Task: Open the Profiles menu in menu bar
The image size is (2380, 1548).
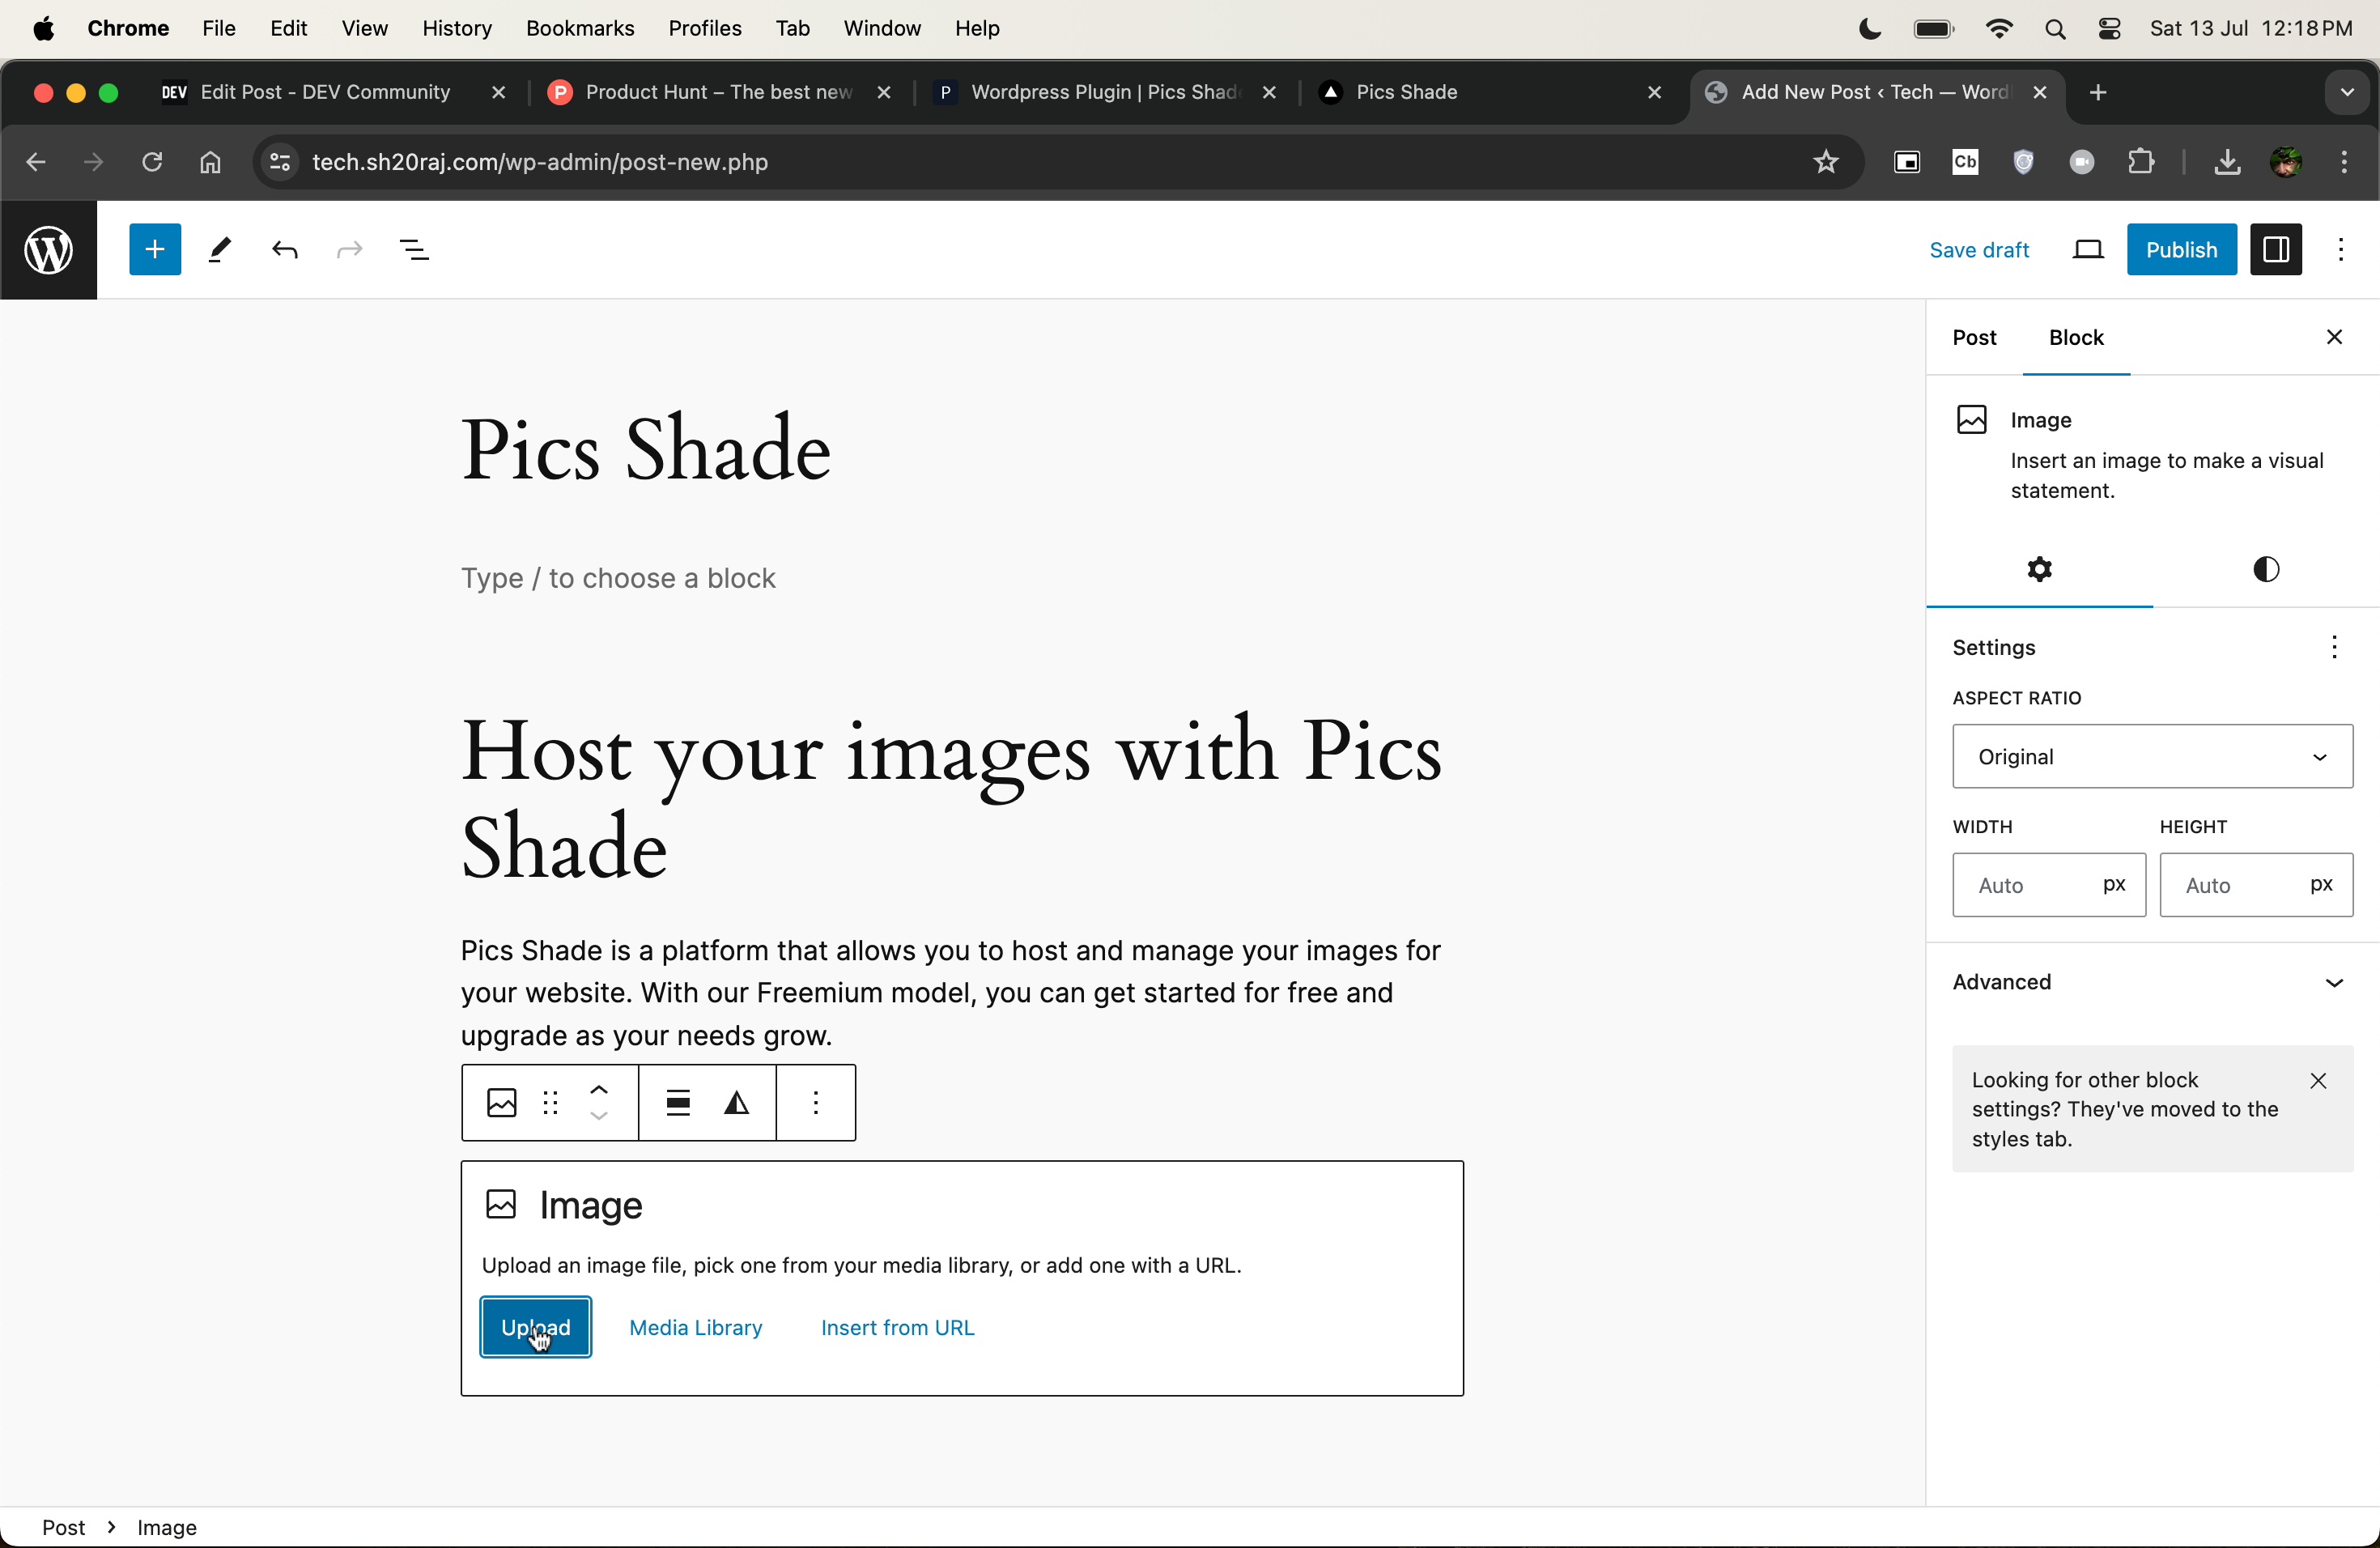Action: pyautogui.click(x=704, y=28)
